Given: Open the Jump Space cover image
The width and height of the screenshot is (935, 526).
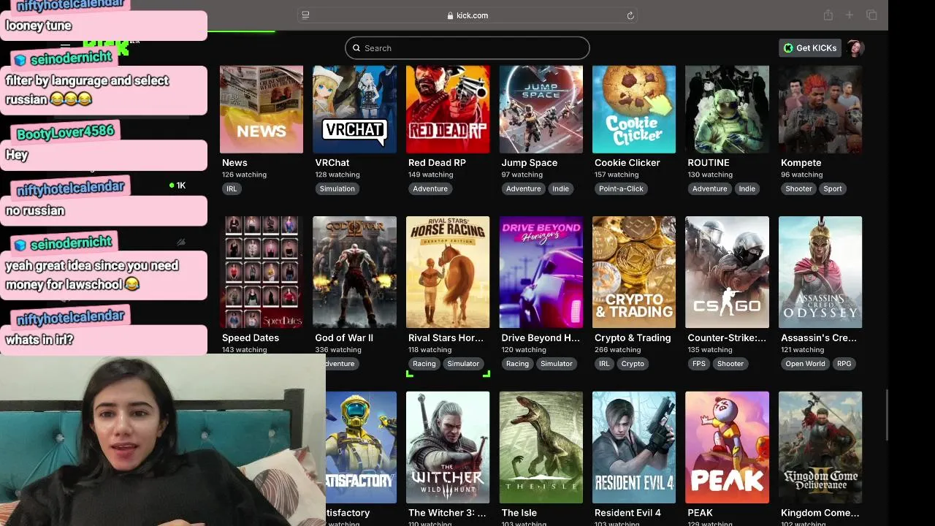Looking at the screenshot, I should [541, 110].
